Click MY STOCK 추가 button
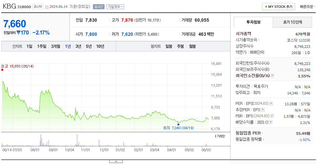This screenshot has height=164, width=317. point(279,7)
